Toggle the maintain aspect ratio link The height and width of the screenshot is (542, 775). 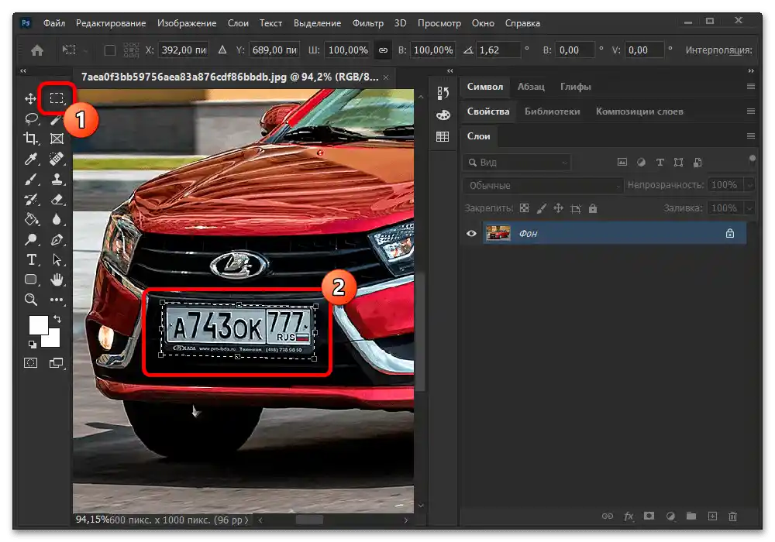point(383,50)
